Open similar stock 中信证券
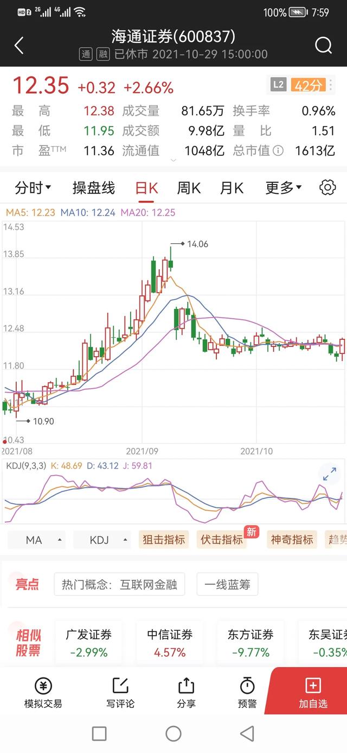The height and width of the screenshot is (753, 347). (170, 643)
